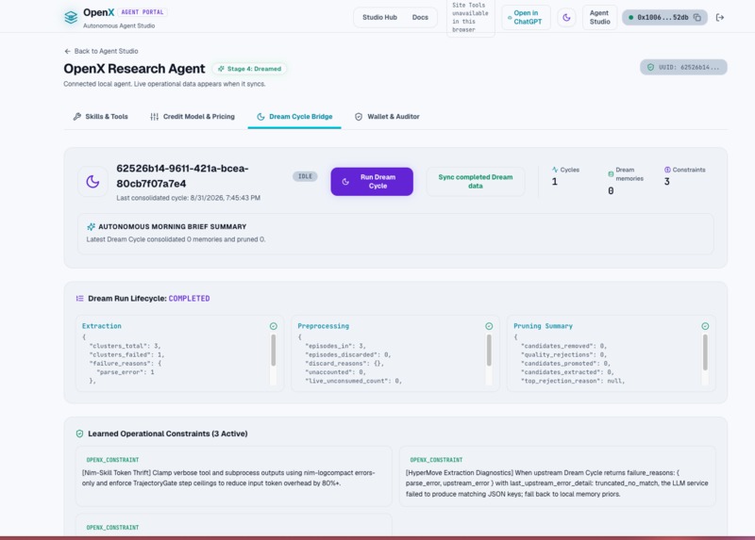Click the list icon beside Dream Run Lifecycle

[x=80, y=299]
